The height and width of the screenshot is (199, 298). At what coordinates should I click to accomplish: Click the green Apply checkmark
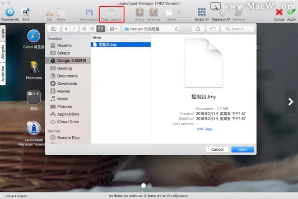(x=291, y=12)
